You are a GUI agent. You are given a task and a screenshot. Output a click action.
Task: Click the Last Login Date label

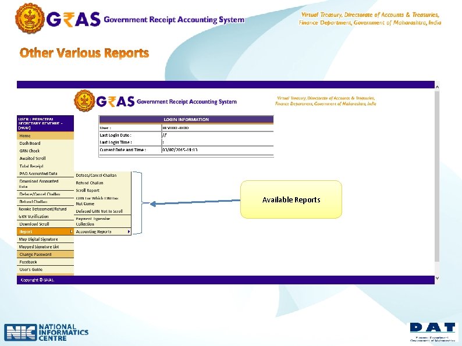pos(115,135)
